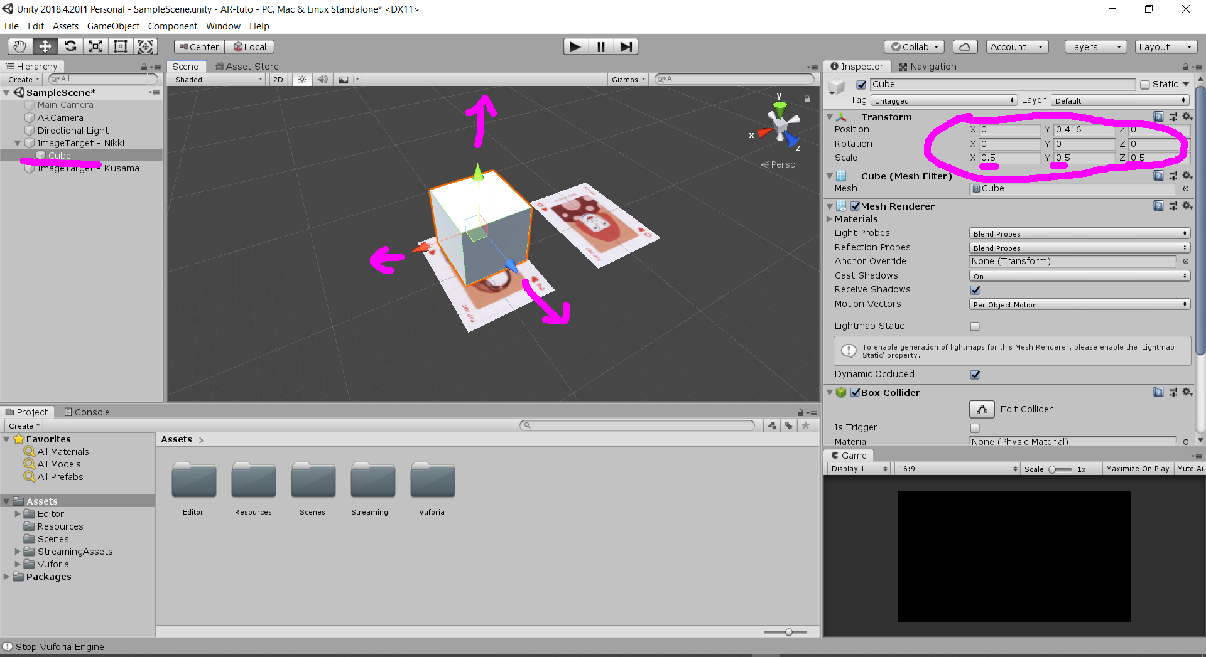Click the Step forward button
This screenshot has width=1206, height=657.
click(x=626, y=46)
